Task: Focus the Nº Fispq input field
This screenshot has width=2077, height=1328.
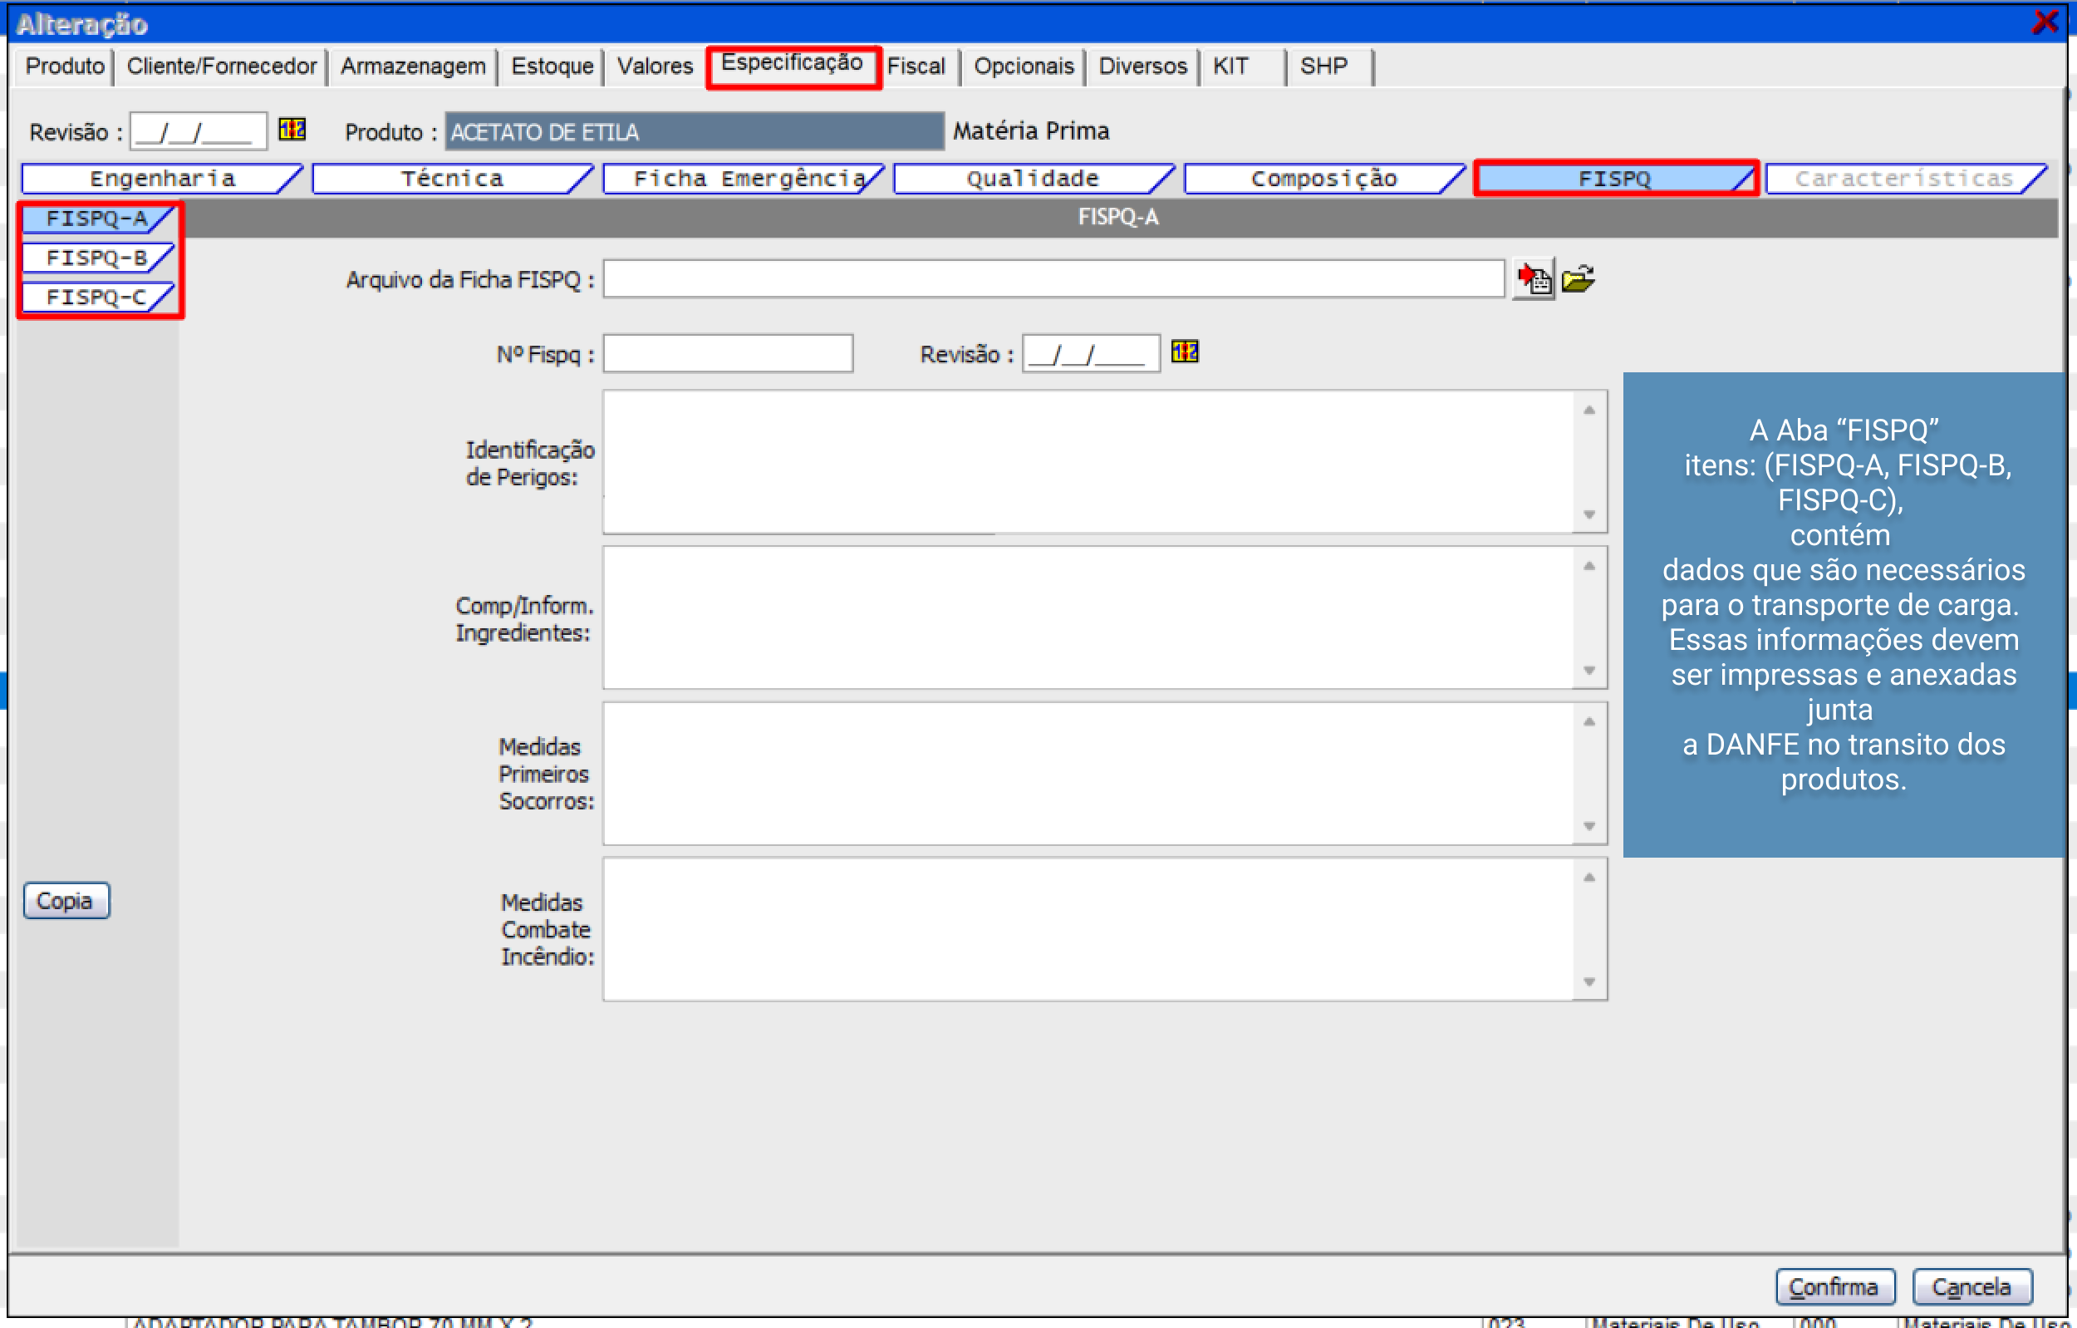Action: click(x=727, y=354)
